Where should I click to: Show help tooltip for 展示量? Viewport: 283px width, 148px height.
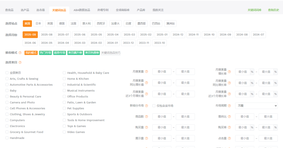(146, 138)
